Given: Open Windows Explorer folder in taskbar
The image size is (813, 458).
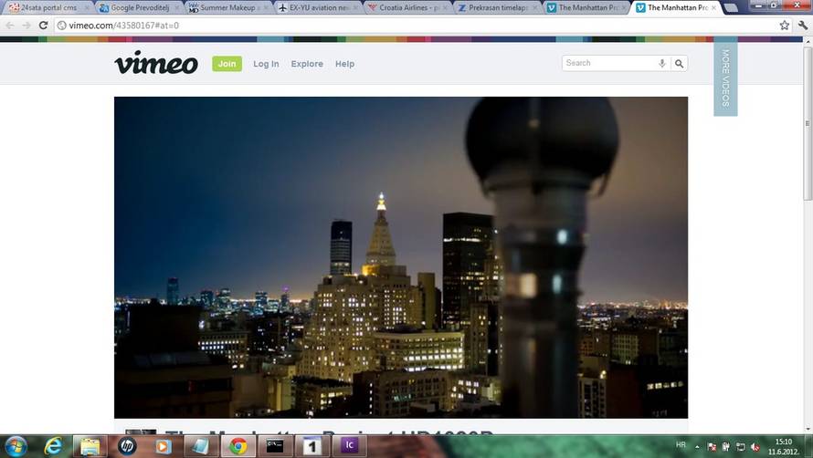Looking at the screenshot, I should pyautogui.click(x=90, y=446).
